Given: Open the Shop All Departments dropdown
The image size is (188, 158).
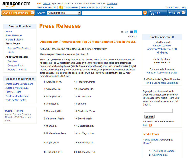Looking at the screenshot, I should (x=18, y=13).
